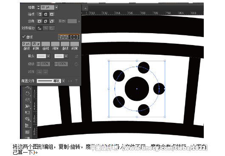Enable preserve exact dash lengths option
The height and width of the screenshot is (156, 225).
click(64, 37)
